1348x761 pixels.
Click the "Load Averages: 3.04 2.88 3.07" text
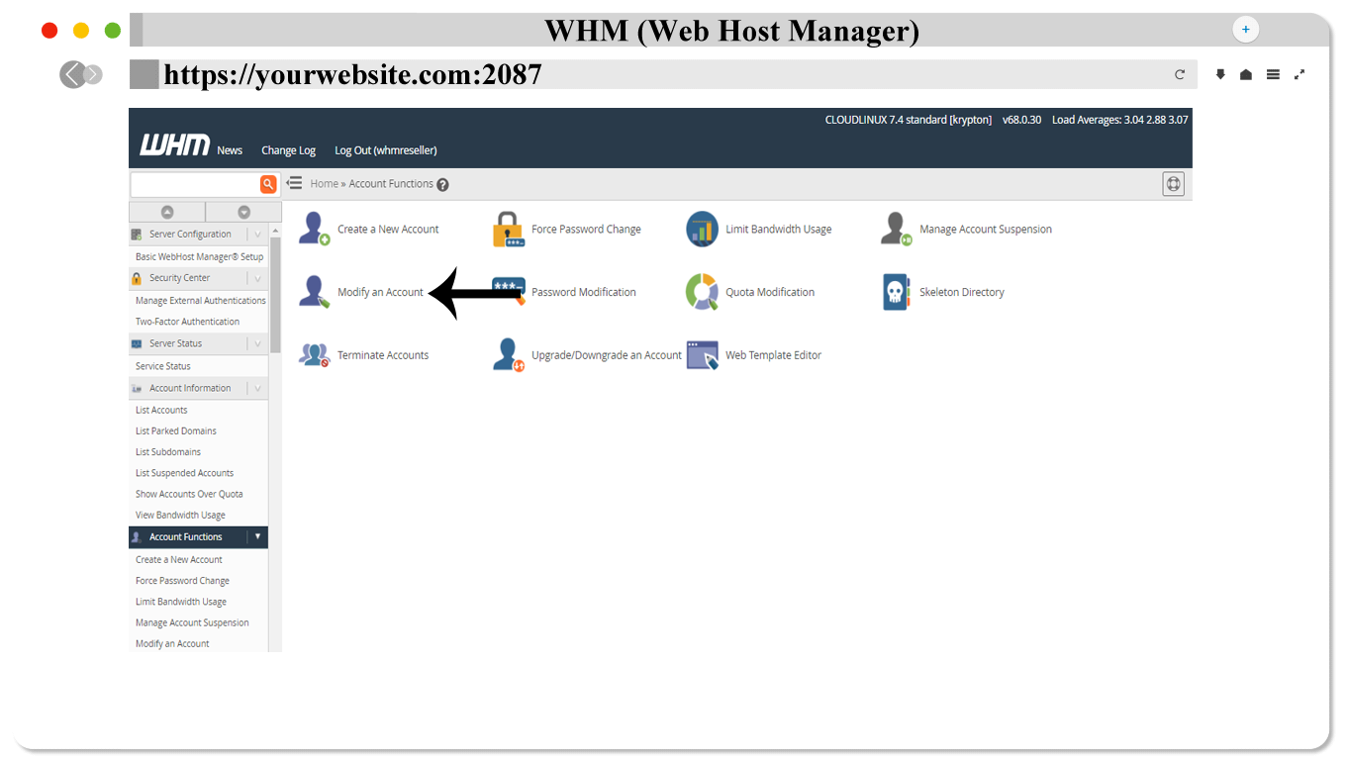pos(1119,120)
